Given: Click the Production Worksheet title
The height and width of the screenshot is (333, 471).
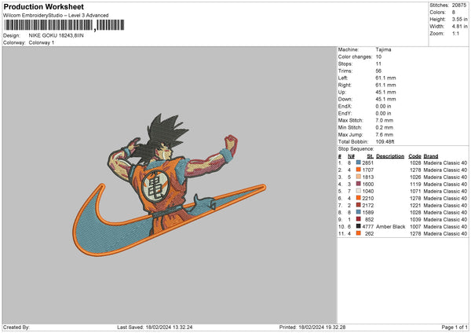Looking at the screenshot, I should click(43, 6).
